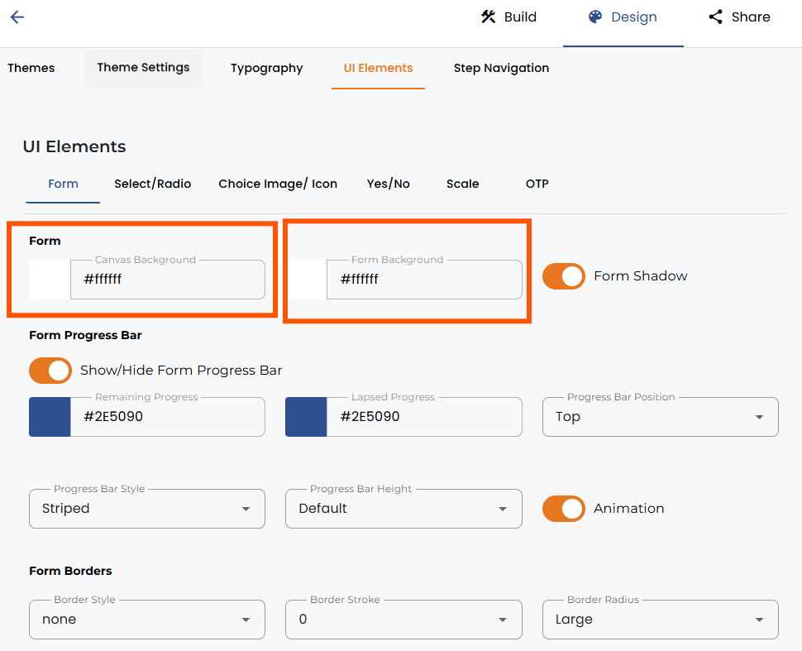Go to the Step Navigation tab
This screenshot has height=651, width=802.
pyautogui.click(x=501, y=68)
